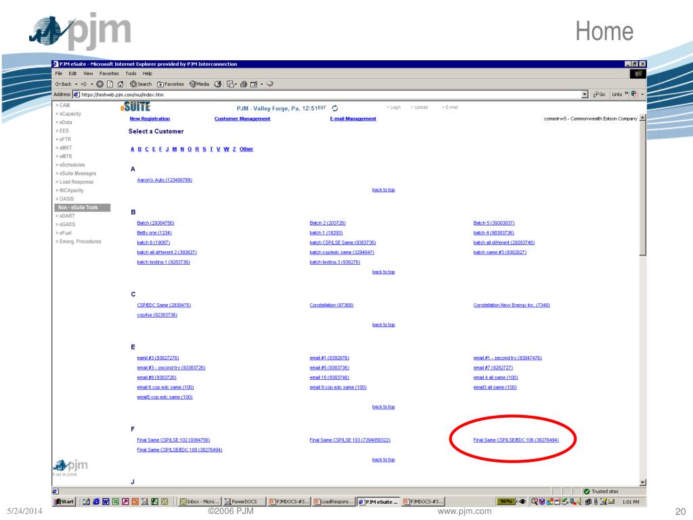
Task: Open the Search toolbar button
Action: [x=141, y=84]
